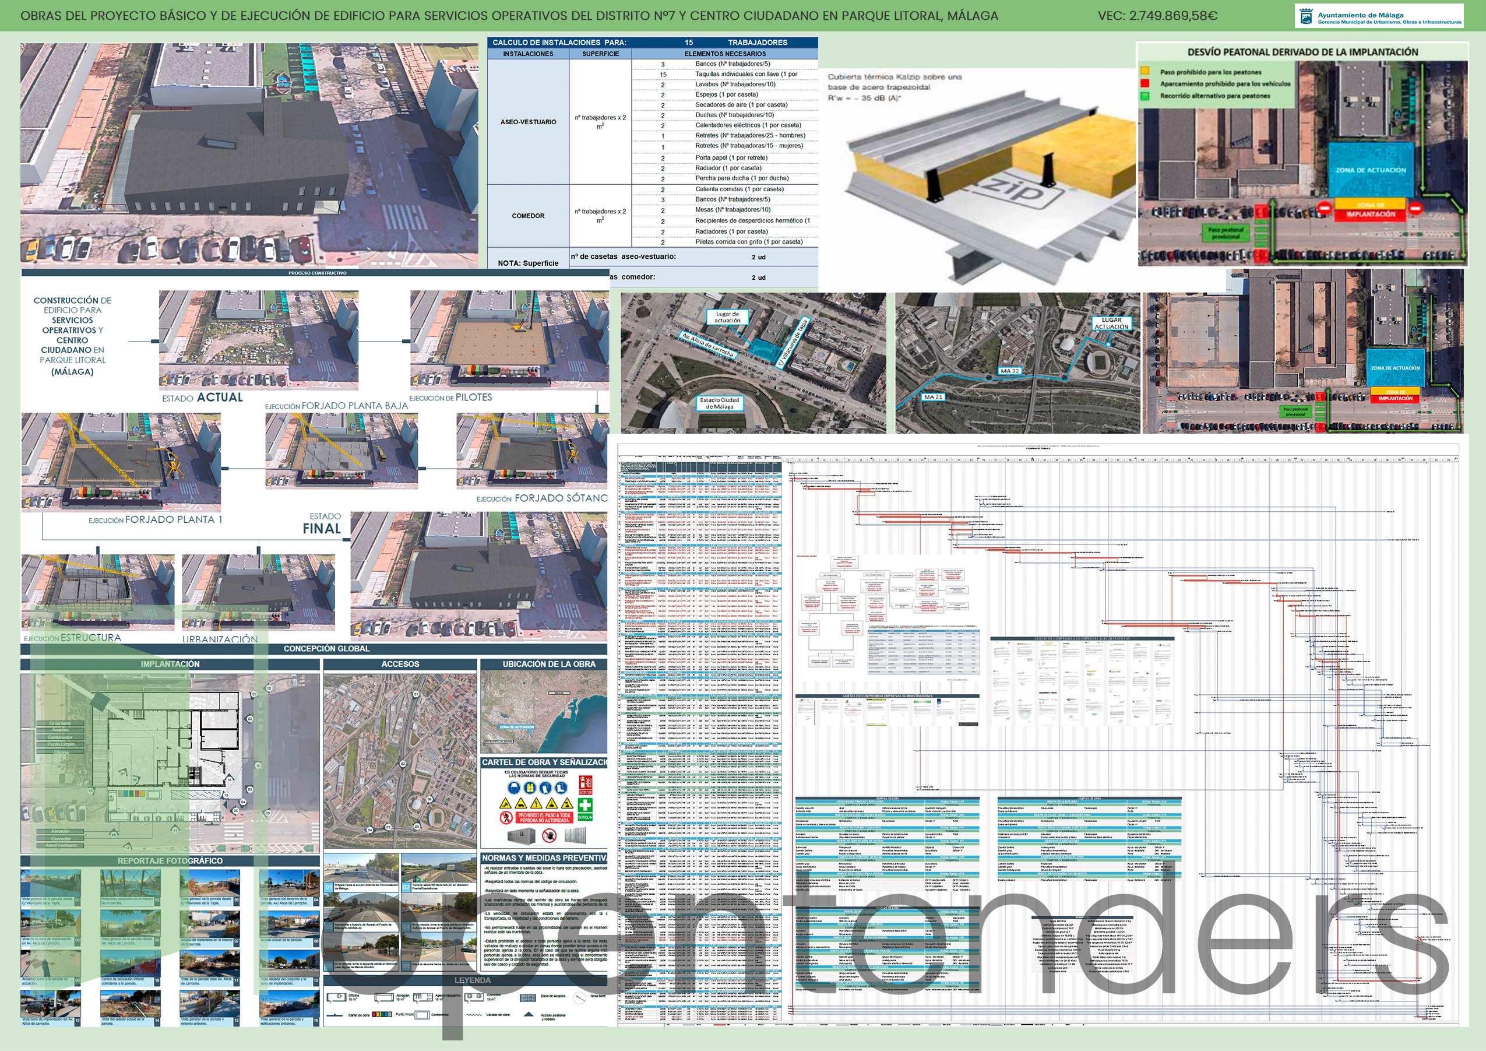This screenshot has width=1486, height=1051.
Task: Select the PROCESO CONSTRUCTIVO section header
Action: [317, 273]
